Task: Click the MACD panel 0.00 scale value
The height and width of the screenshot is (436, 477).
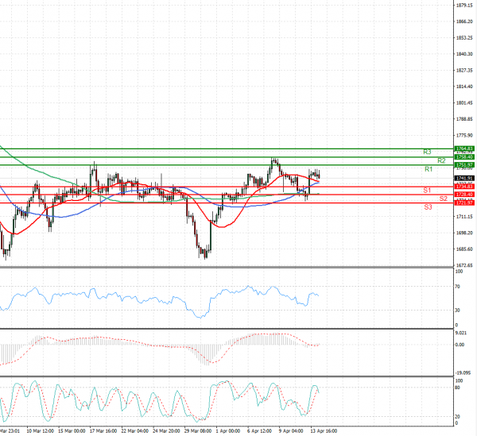Action: coord(460,345)
